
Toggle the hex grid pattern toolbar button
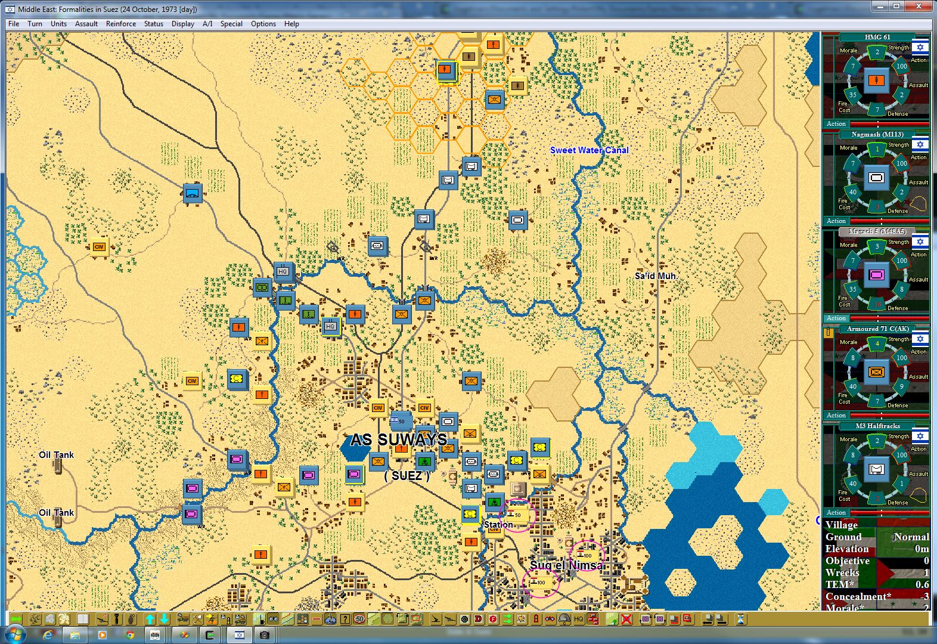click(x=302, y=619)
